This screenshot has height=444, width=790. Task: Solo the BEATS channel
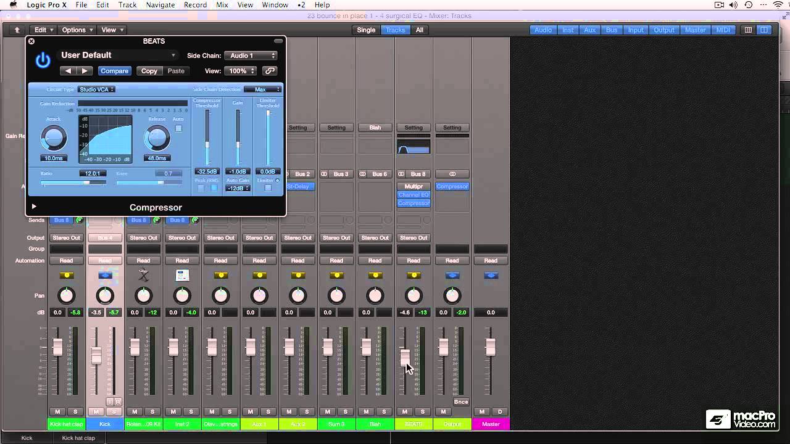click(x=423, y=411)
